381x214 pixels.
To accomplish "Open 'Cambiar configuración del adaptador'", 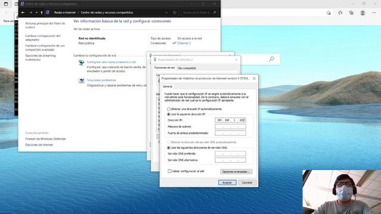I will click(x=43, y=37).
